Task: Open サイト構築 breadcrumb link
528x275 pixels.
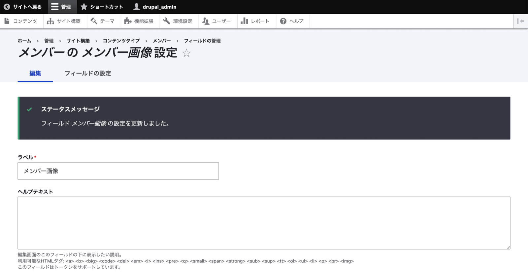Action: coord(78,41)
